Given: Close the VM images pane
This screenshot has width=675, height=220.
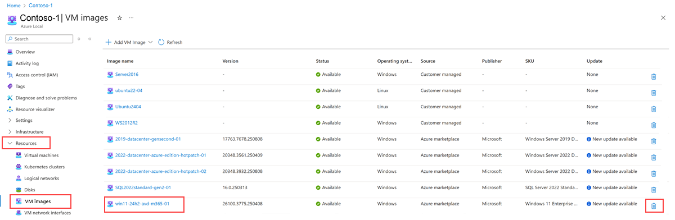Looking at the screenshot, I should pyautogui.click(x=663, y=18).
